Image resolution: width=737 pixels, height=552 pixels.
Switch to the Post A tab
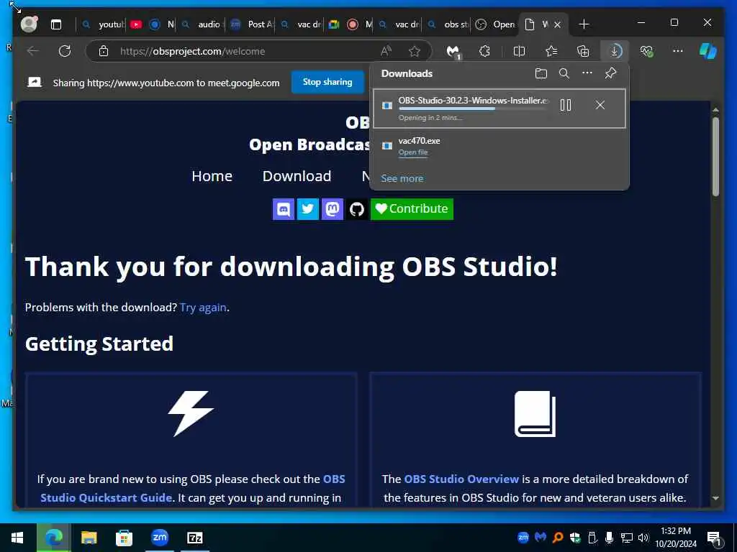click(x=252, y=24)
